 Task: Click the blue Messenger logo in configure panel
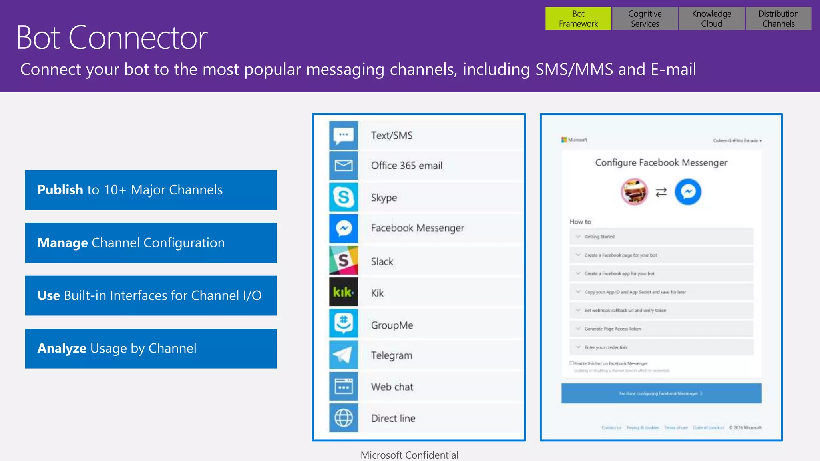tap(688, 192)
